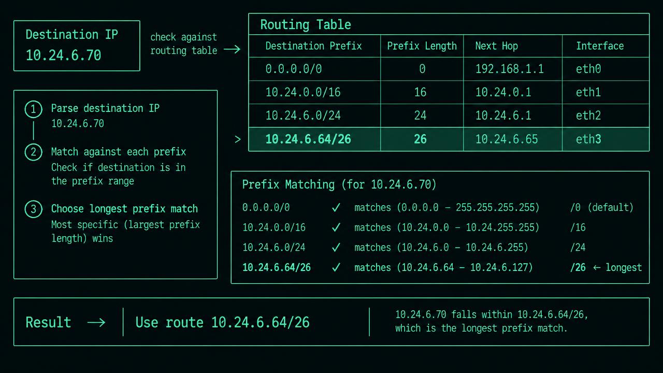Click the Routing Table title

(x=306, y=24)
